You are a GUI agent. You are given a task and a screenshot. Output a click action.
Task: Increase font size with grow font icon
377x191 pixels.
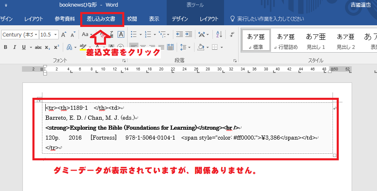pos(64,34)
